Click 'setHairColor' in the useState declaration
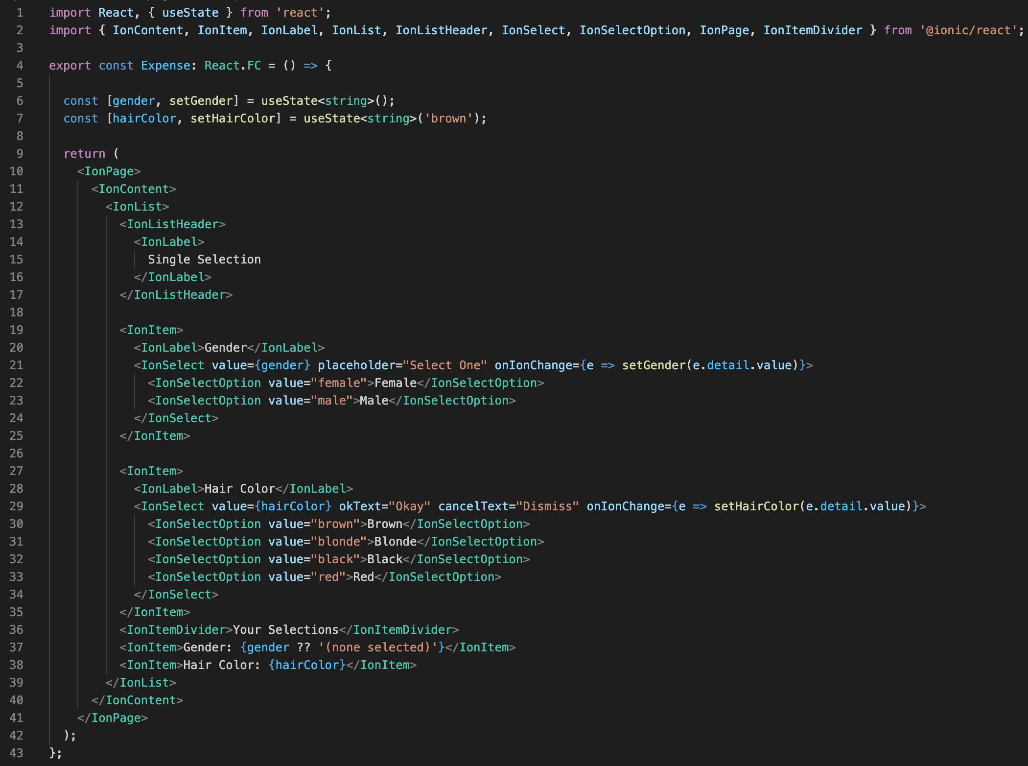 (233, 119)
